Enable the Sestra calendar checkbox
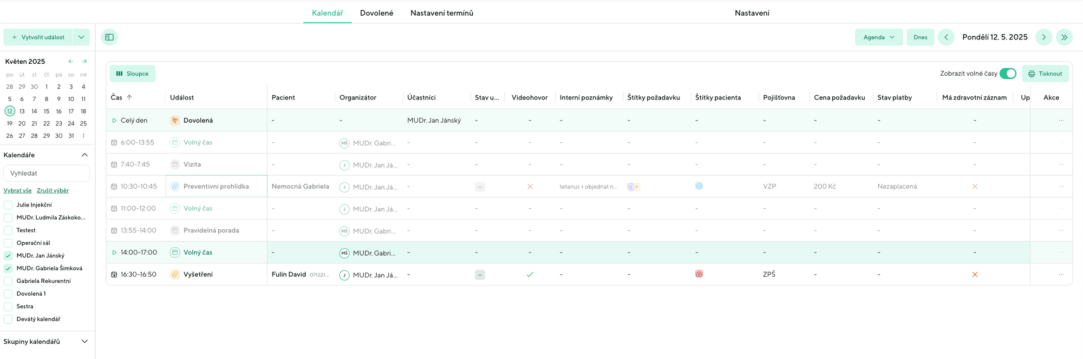 [8, 307]
